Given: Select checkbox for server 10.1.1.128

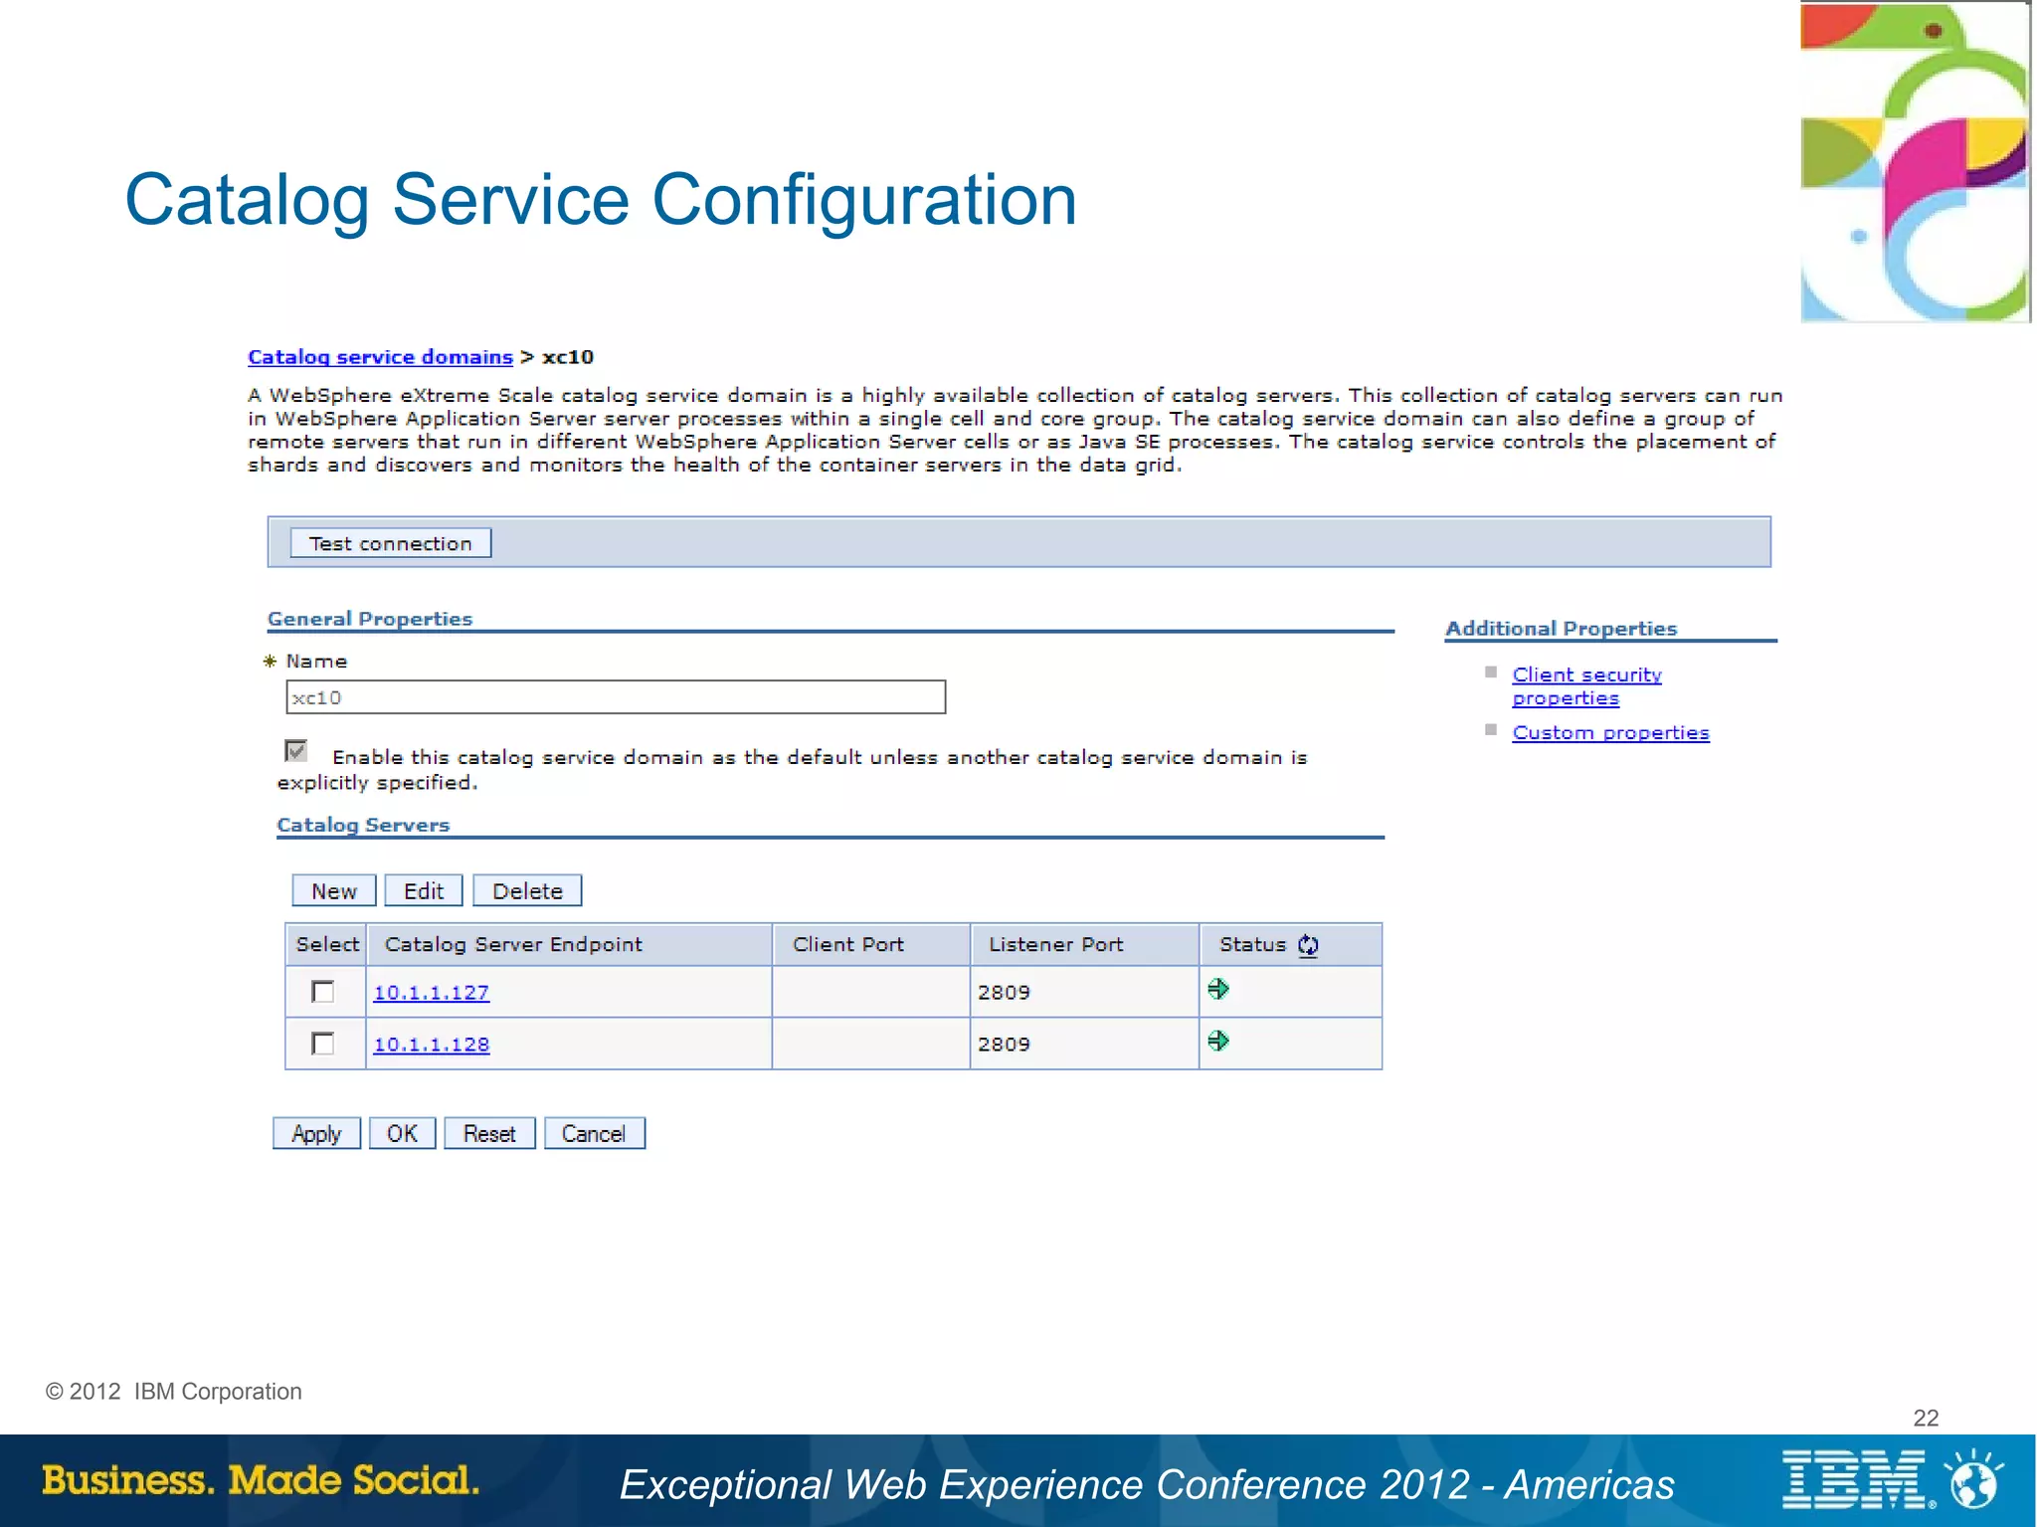Looking at the screenshot, I should 322,1044.
